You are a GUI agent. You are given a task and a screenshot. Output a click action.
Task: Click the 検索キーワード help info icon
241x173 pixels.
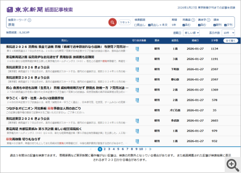pos(29,20)
